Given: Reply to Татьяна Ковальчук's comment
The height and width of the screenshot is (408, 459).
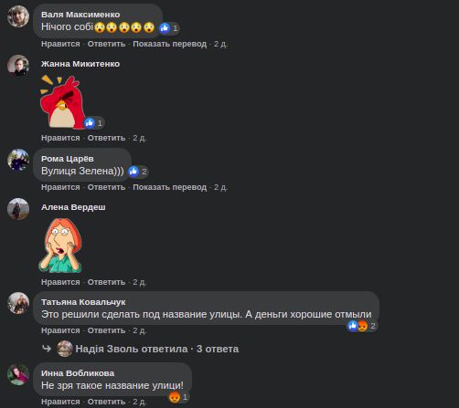Looking at the screenshot, I should pyautogui.click(x=106, y=330).
